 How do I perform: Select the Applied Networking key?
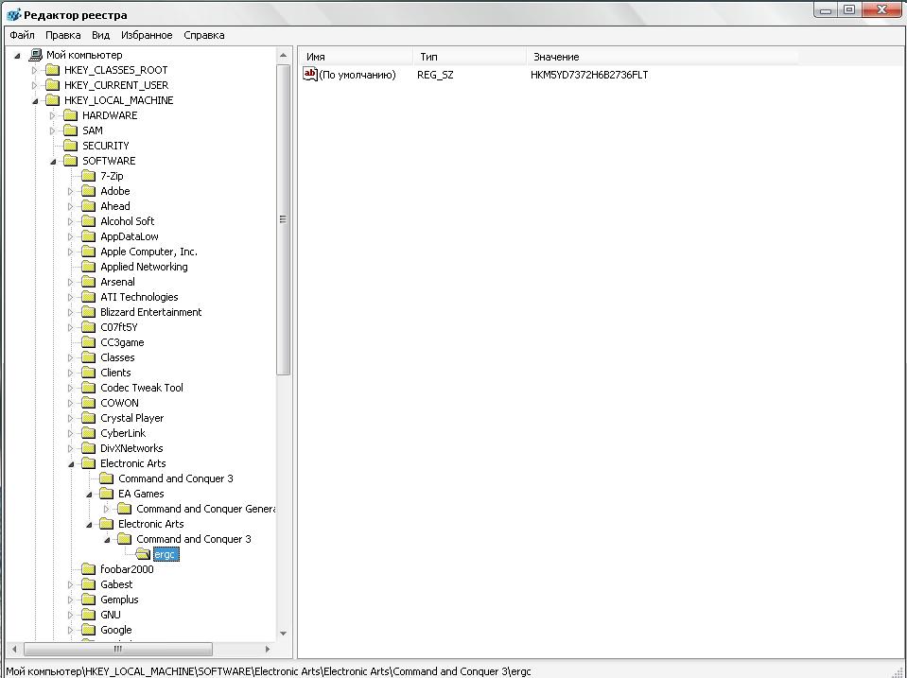point(144,267)
